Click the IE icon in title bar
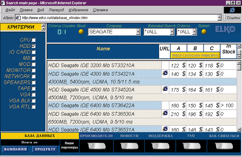The height and width of the screenshot is (157, 242). click(x=3, y=3)
